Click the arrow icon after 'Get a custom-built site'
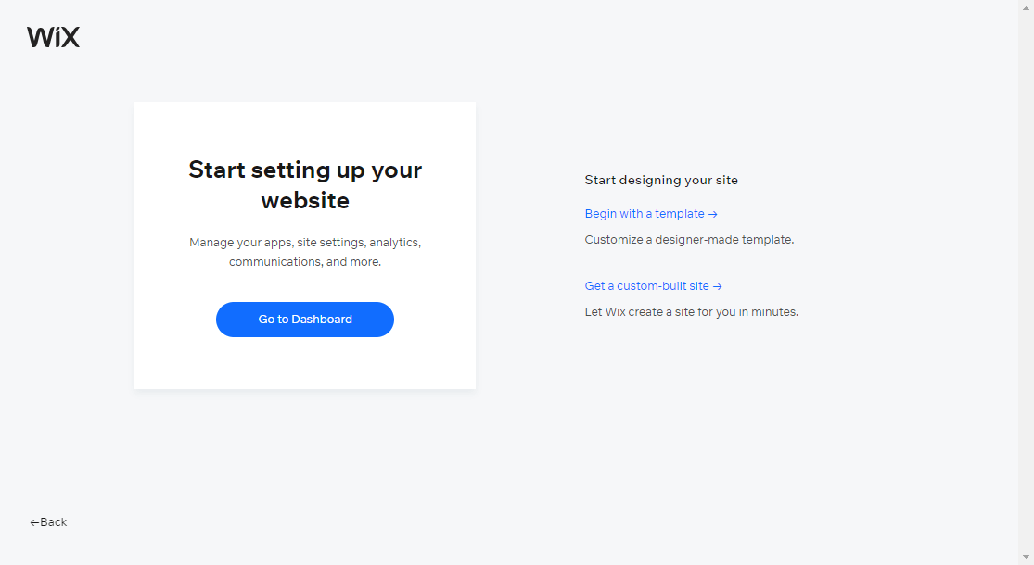1034x565 pixels. click(x=720, y=285)
